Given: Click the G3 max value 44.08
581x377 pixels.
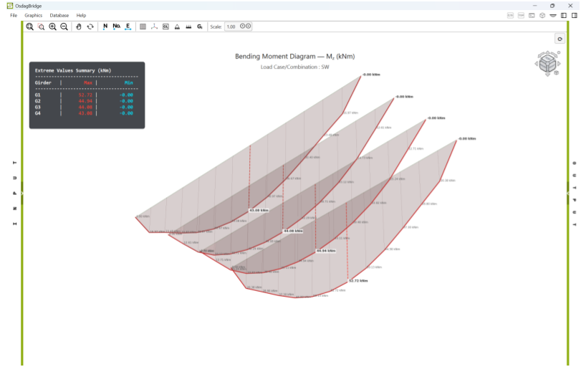Looking at the screenshot, I should tap(85, 107).
